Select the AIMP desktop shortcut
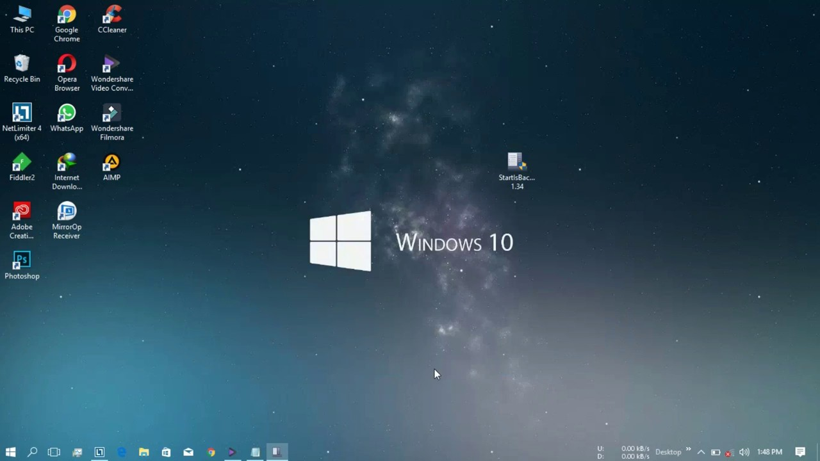Screen dimensions: 820x461 tap(111, 167)
